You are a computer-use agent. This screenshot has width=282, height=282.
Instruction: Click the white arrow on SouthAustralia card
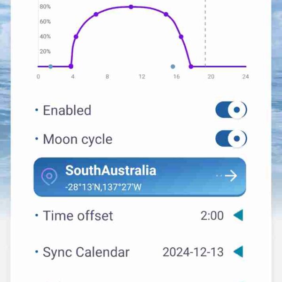click(x=231, y=176)
